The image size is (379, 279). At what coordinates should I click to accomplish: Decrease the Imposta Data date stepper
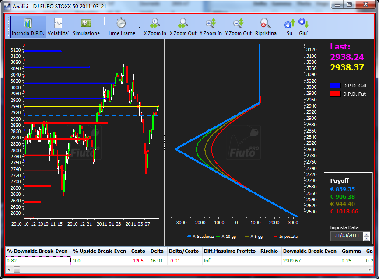[367, 238]
